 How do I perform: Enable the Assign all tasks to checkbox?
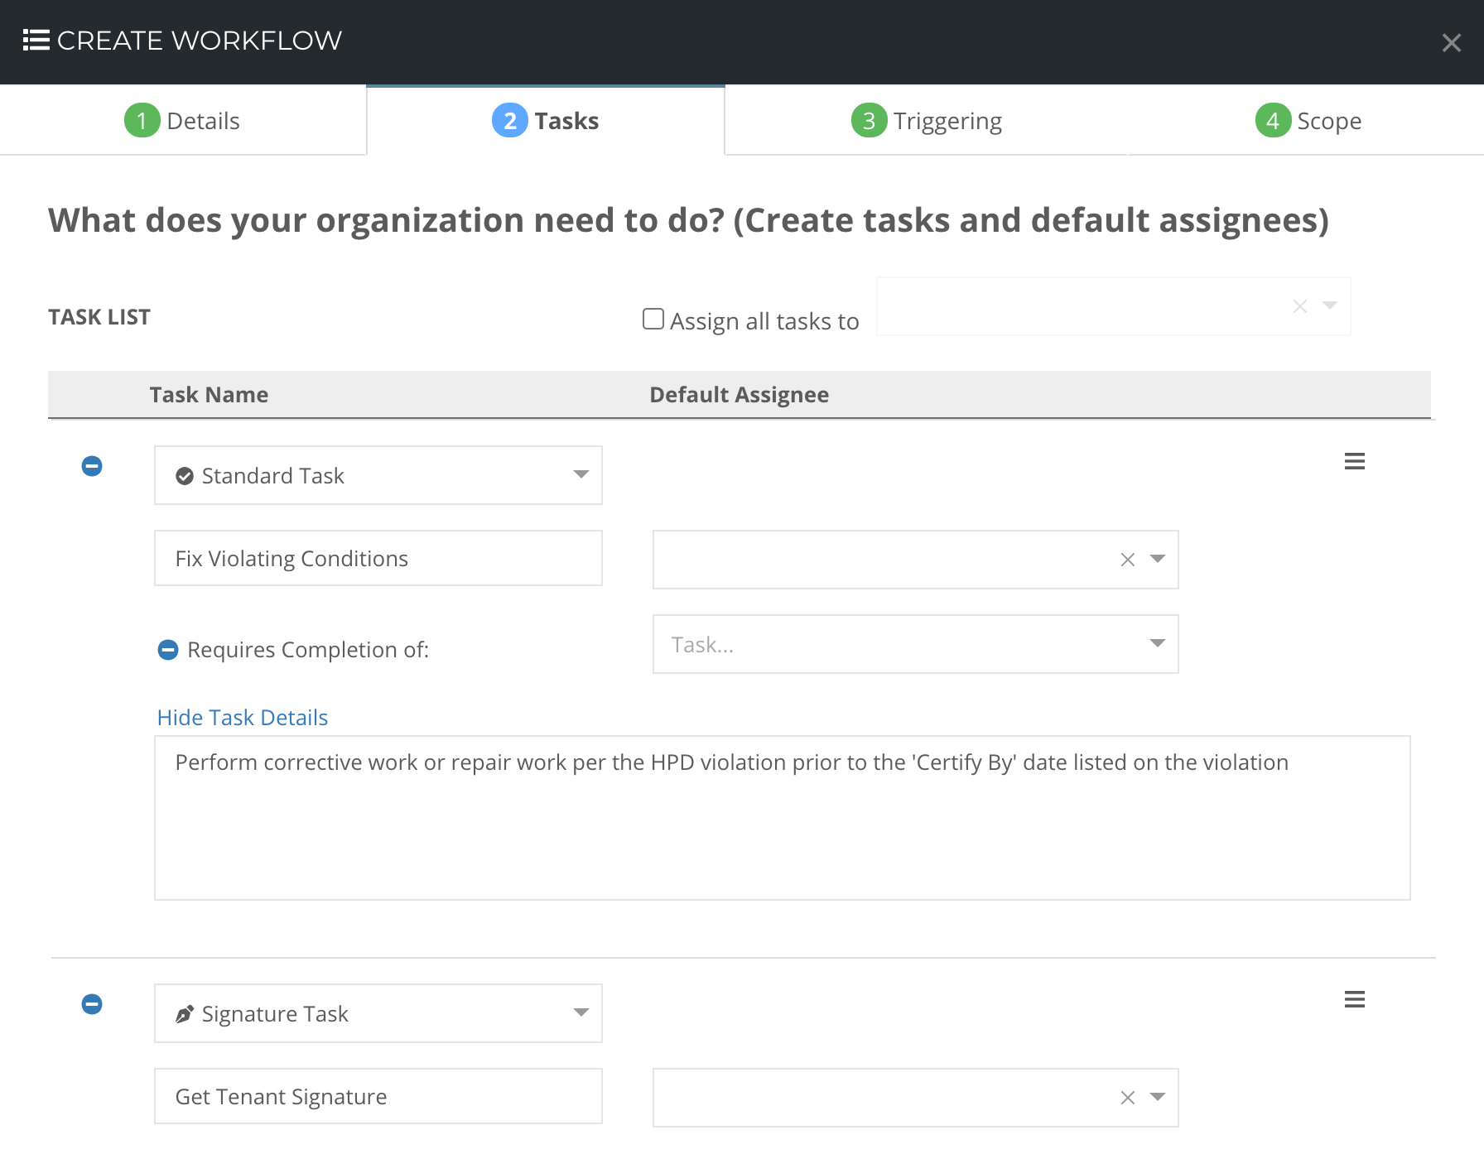[x=653, y=319]
